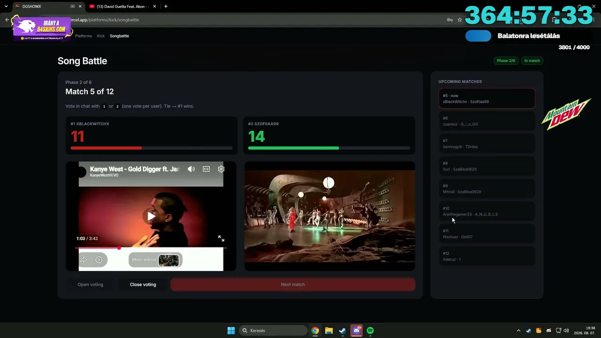Expand the system tray hidden icons chevron
Screen dimensions: 601x338
pyautogui.click(x=518, y=330)
